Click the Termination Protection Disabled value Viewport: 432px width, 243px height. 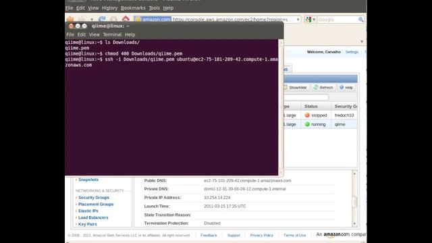[x=212, y=223]
